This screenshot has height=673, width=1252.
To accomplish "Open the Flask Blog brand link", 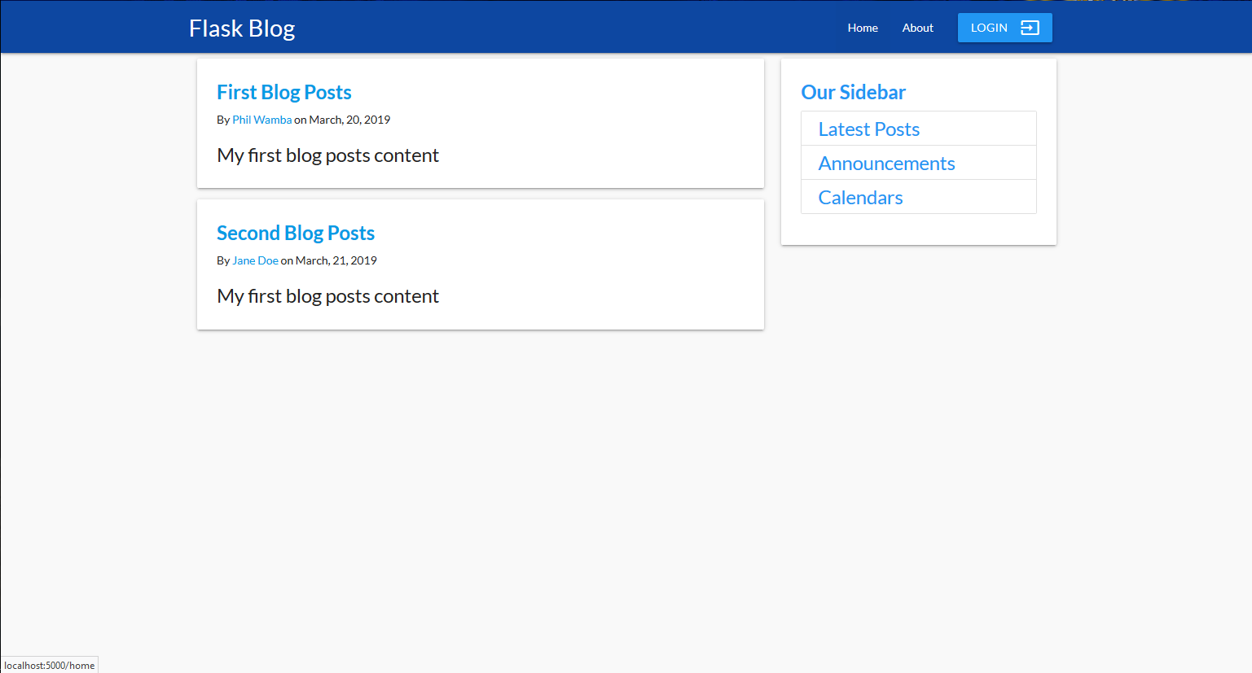I will [242, 28].
